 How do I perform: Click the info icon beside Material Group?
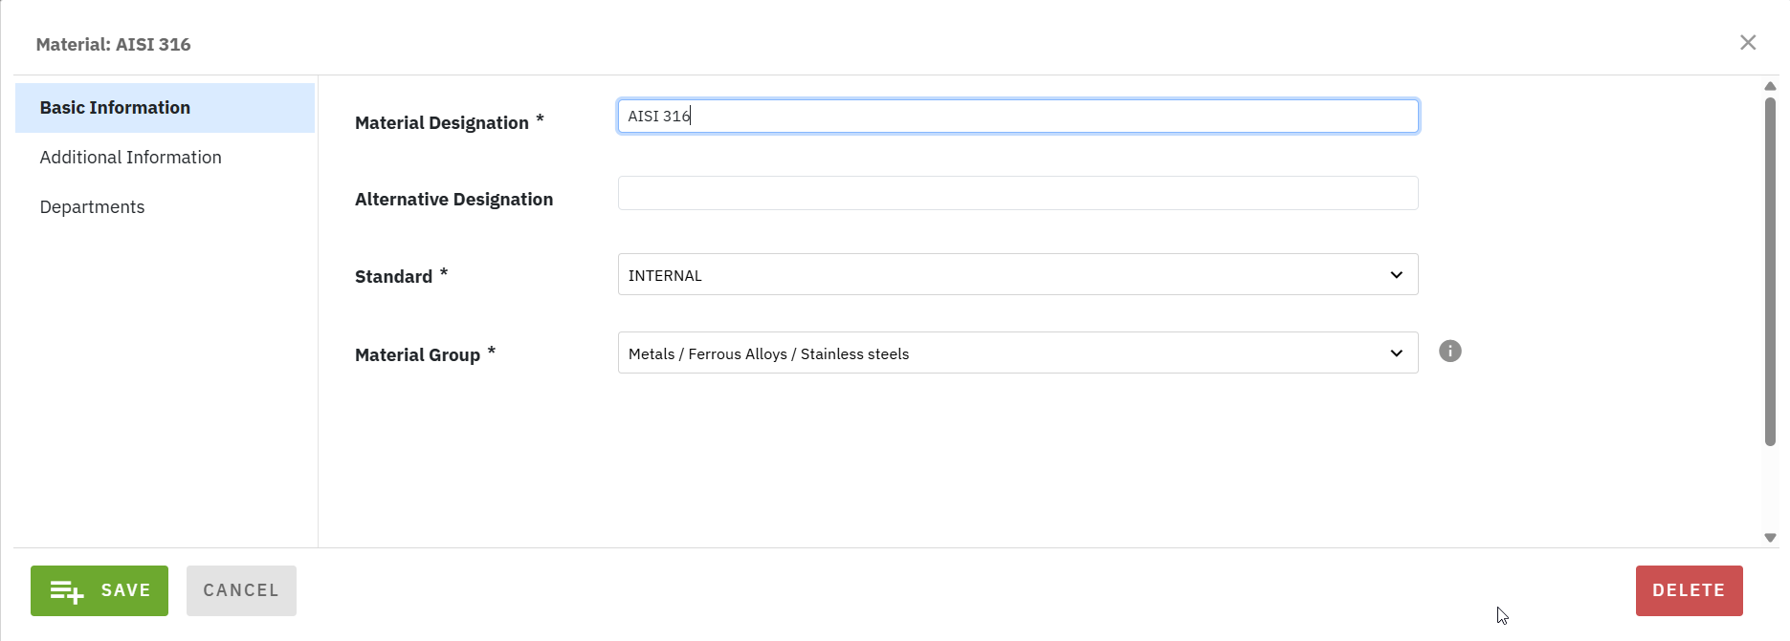click(1450, 352)
